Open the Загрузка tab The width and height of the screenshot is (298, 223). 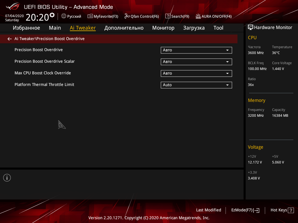[x=194, y=28]
